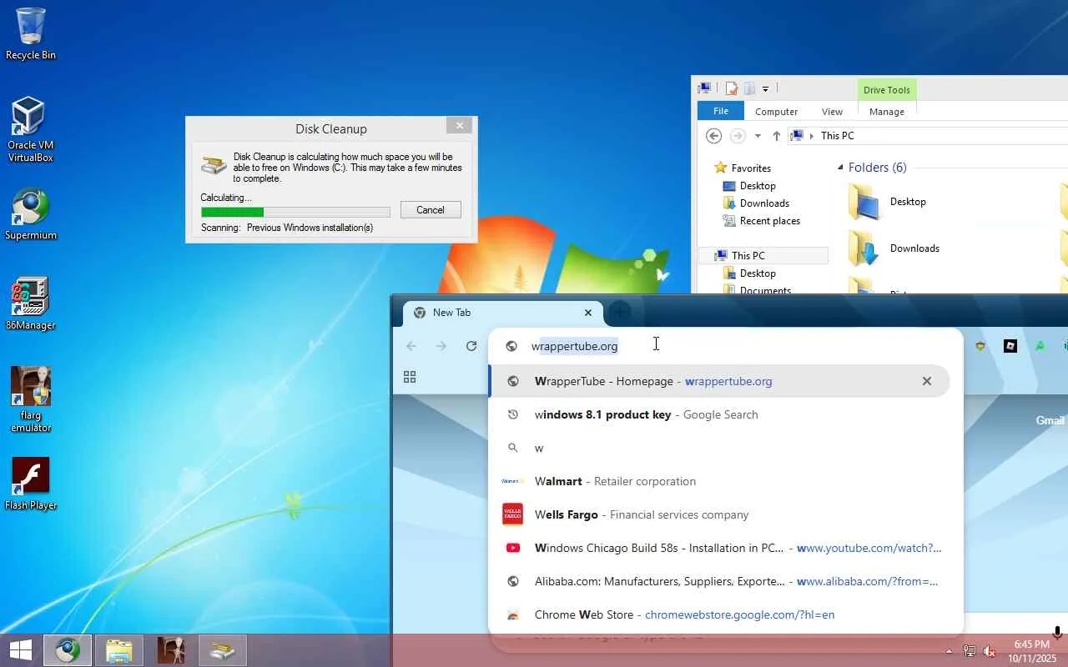The width and height of the screenshot is (1068, 667).
Task: Cancel the Disk Cleanup calculation
Action: [x=431, y=210]
